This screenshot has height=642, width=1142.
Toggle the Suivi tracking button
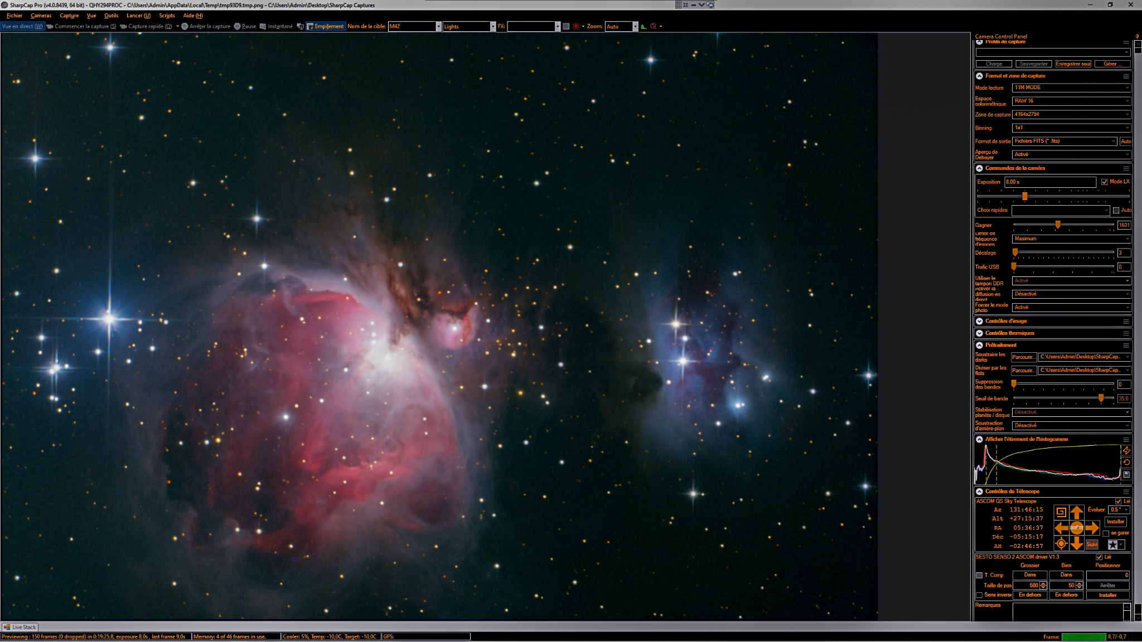click(1092, 544)
